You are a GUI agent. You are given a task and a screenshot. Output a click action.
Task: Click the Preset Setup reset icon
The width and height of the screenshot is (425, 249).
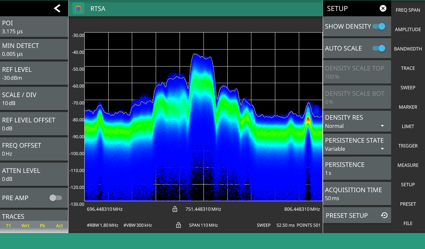click(384, 215)
